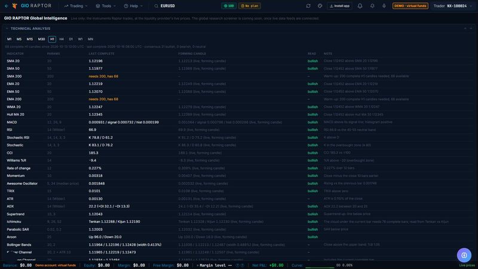Click the No plan badge
Image resolution: width=478 pixels, height=269 pixels.
(x=249, y=6)
